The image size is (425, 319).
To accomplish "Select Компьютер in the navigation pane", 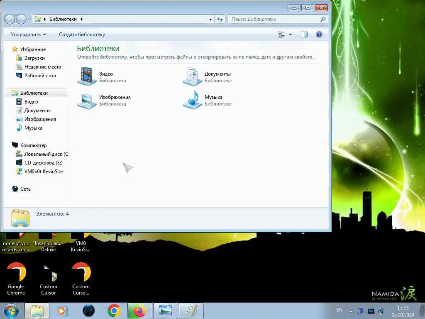I will [x=29, y=145].
